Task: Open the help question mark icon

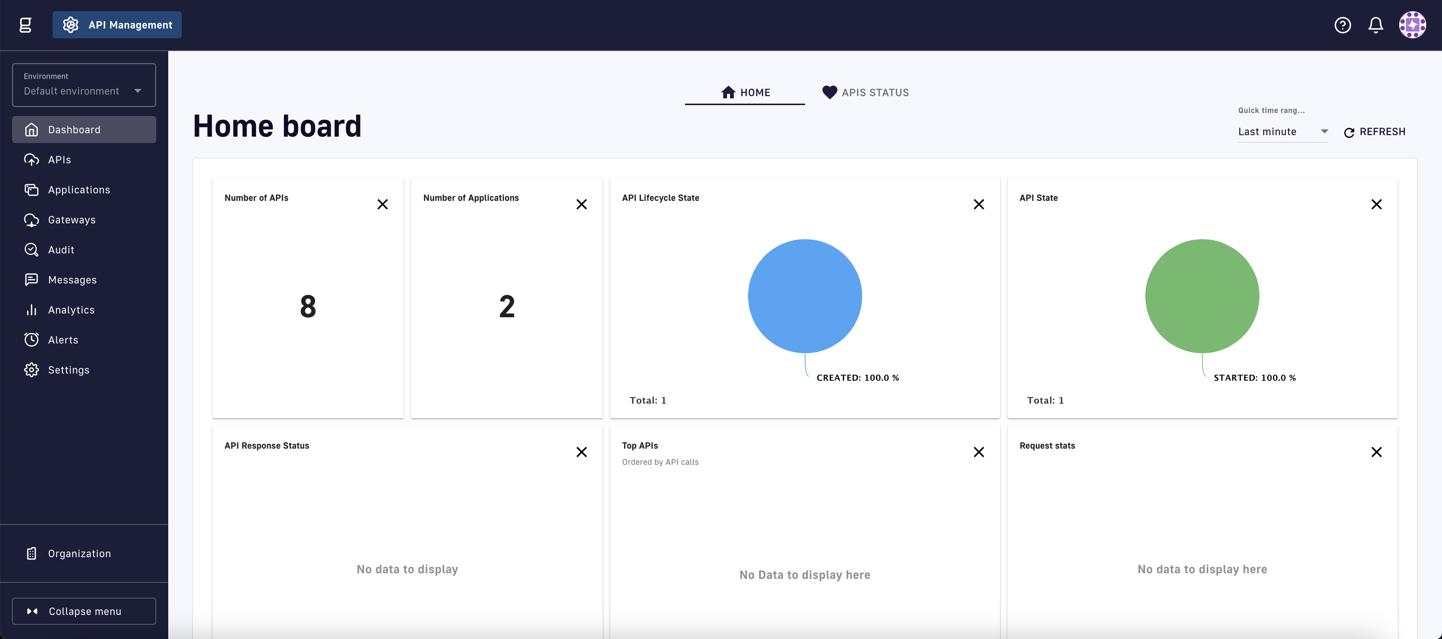Action: (1342, 25)
